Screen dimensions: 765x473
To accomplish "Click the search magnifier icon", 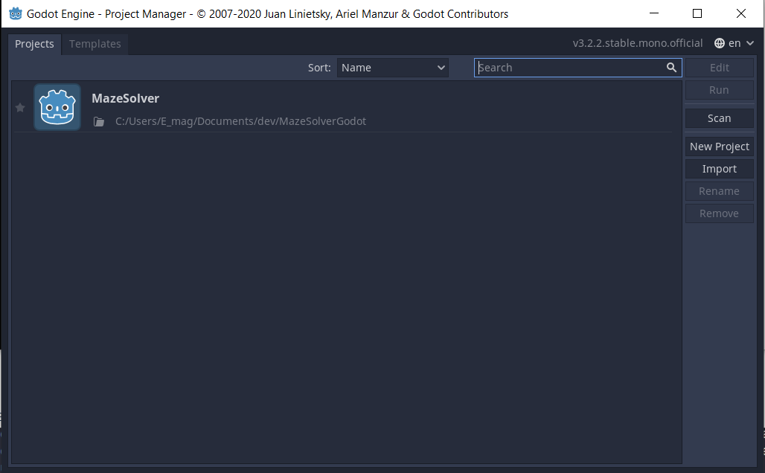I will click(671, 67).
